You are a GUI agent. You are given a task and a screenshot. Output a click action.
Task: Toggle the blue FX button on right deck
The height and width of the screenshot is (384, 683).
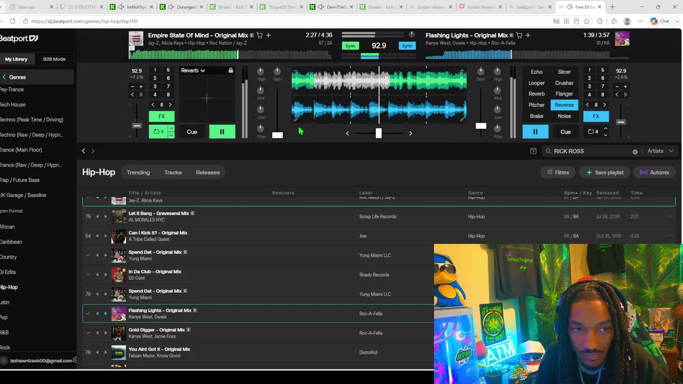596,116
